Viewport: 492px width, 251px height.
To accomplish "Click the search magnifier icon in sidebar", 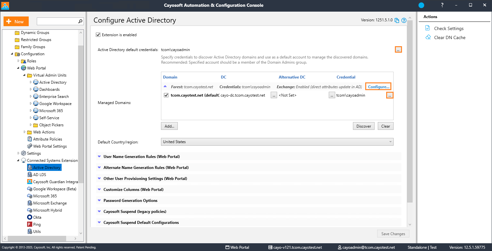I will click(80, 21).
